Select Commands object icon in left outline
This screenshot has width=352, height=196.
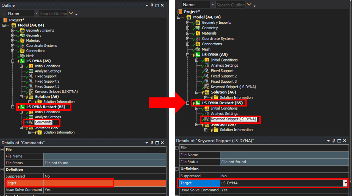[31, 122]
